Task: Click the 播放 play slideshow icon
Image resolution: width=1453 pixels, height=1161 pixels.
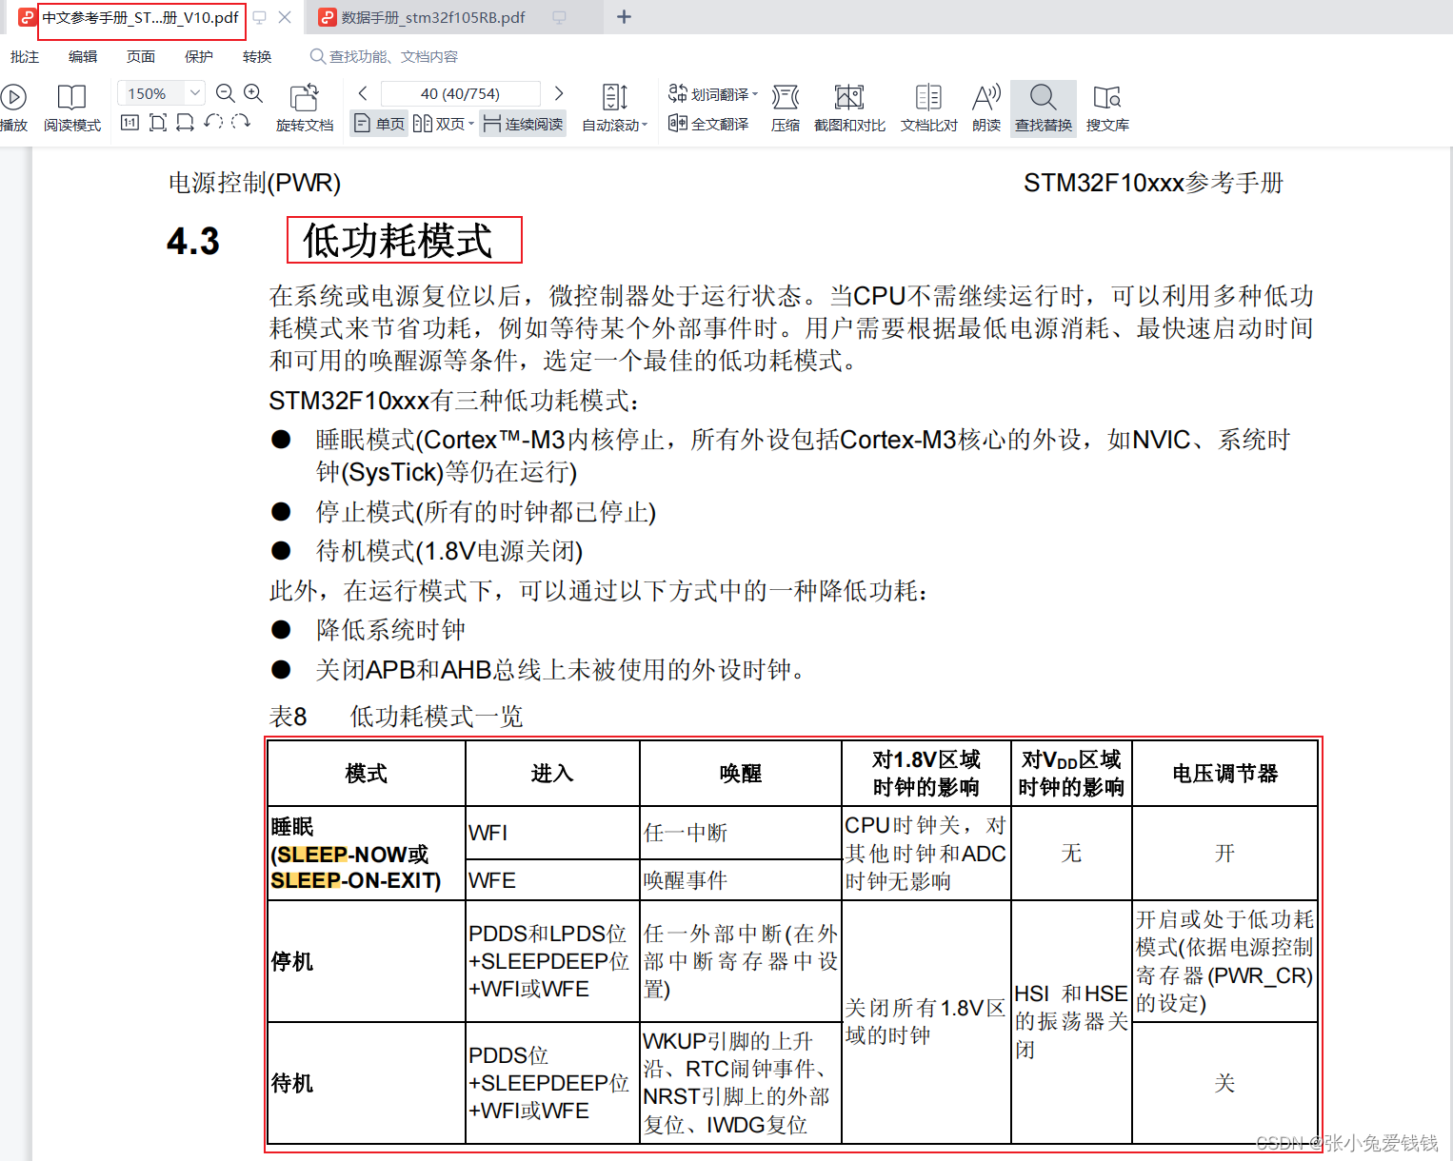Action: pyautogui.click(x=13, y=97)
